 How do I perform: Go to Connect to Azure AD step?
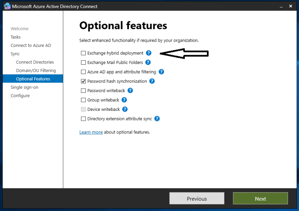coord(31,45)
